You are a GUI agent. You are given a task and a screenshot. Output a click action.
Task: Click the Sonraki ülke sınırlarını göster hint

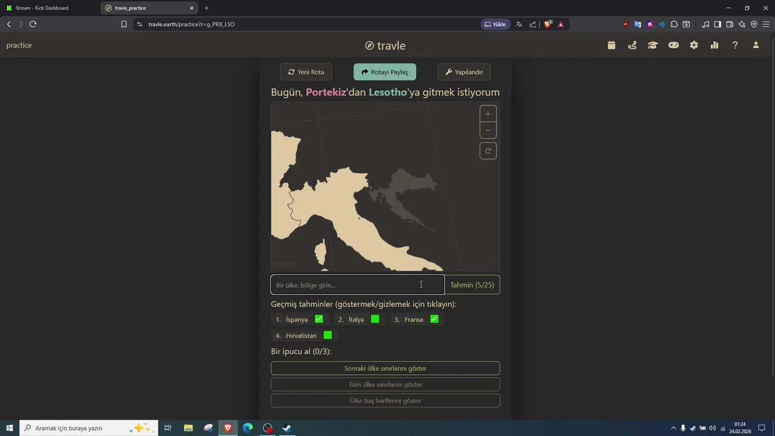coord(385,368)
